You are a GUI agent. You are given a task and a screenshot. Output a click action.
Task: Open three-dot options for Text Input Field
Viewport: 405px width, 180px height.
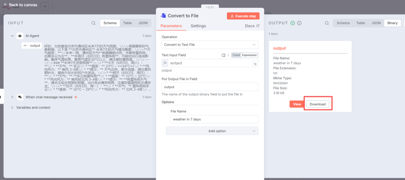point(228,55)
